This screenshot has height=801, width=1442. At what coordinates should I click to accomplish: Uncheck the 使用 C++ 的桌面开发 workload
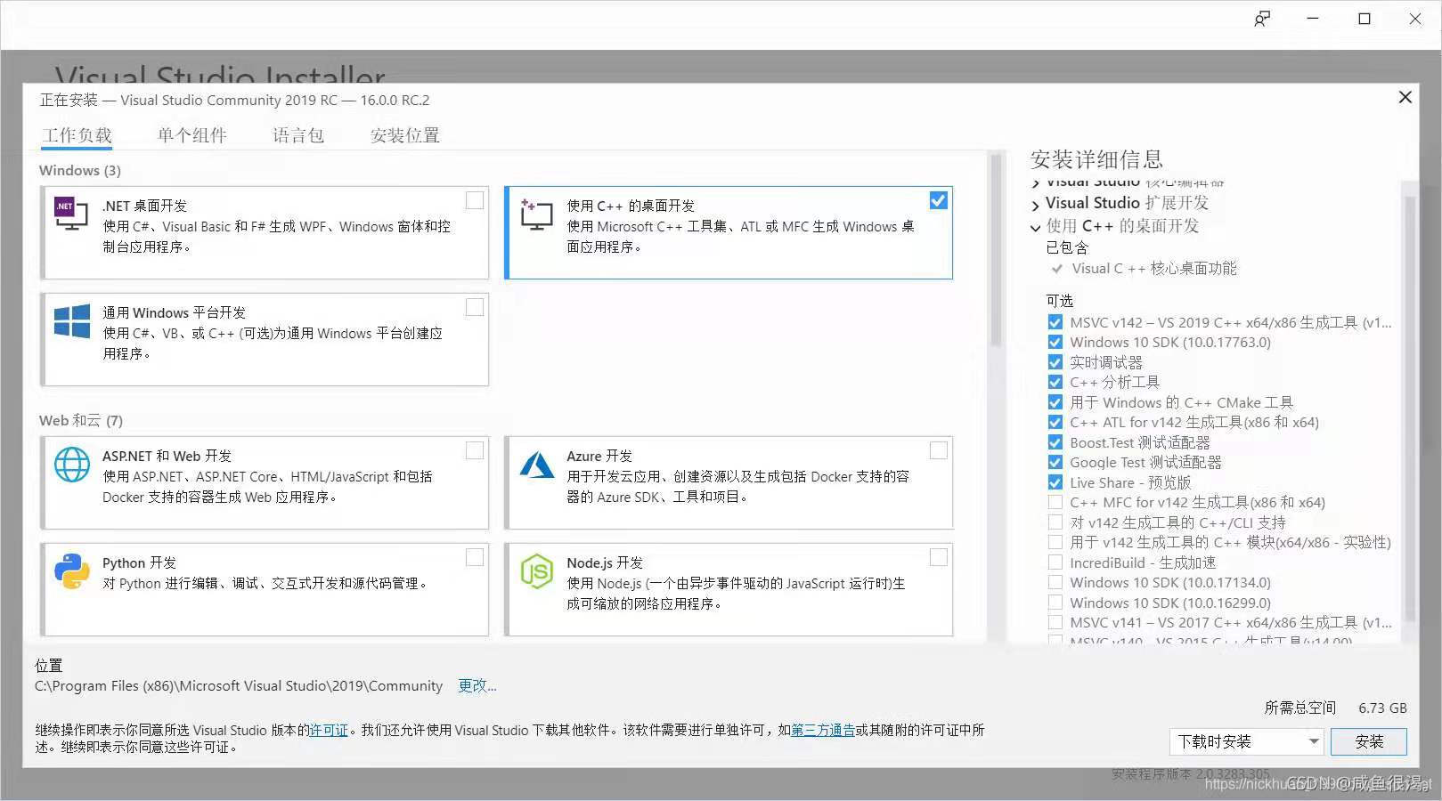938,200
